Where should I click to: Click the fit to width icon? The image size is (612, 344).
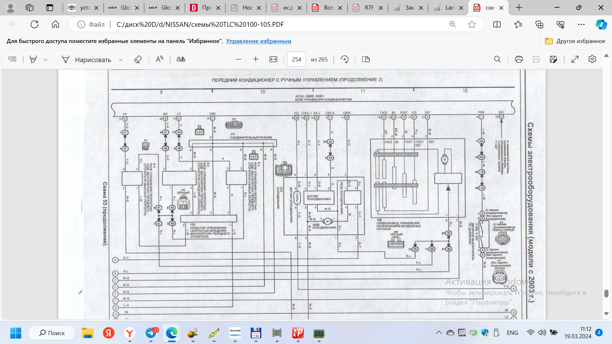click(273, 59)
